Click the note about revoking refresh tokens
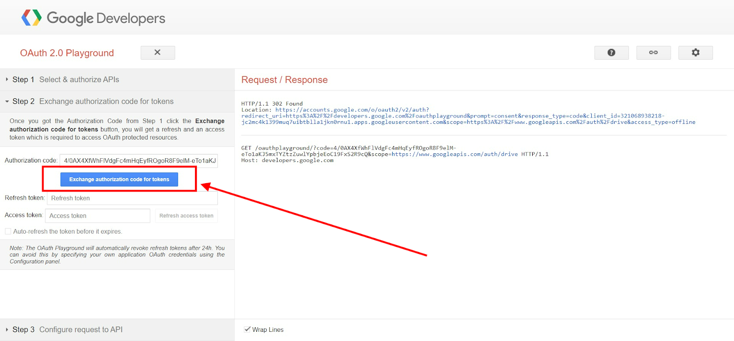 point(117,255)
